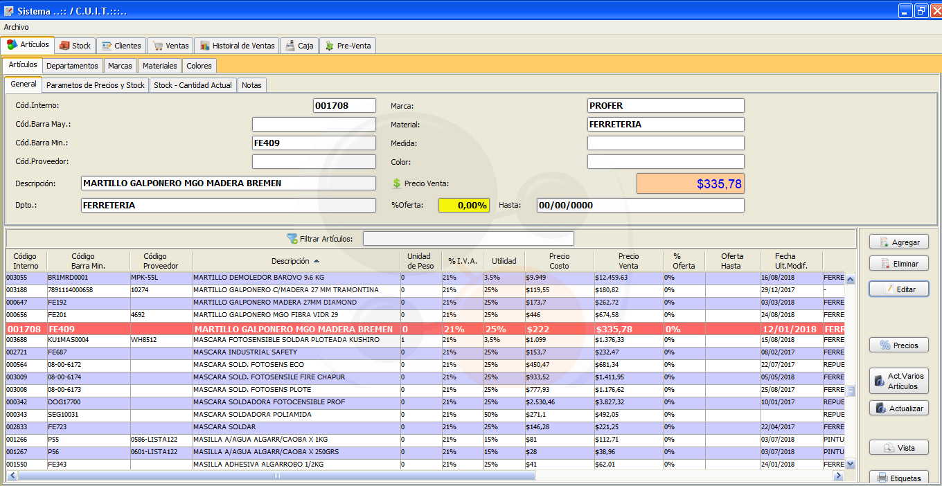Click the table's horizontal scrollbar left arrow
The image size is (942, 486).
pyautogui.click(x=12, y=476)
